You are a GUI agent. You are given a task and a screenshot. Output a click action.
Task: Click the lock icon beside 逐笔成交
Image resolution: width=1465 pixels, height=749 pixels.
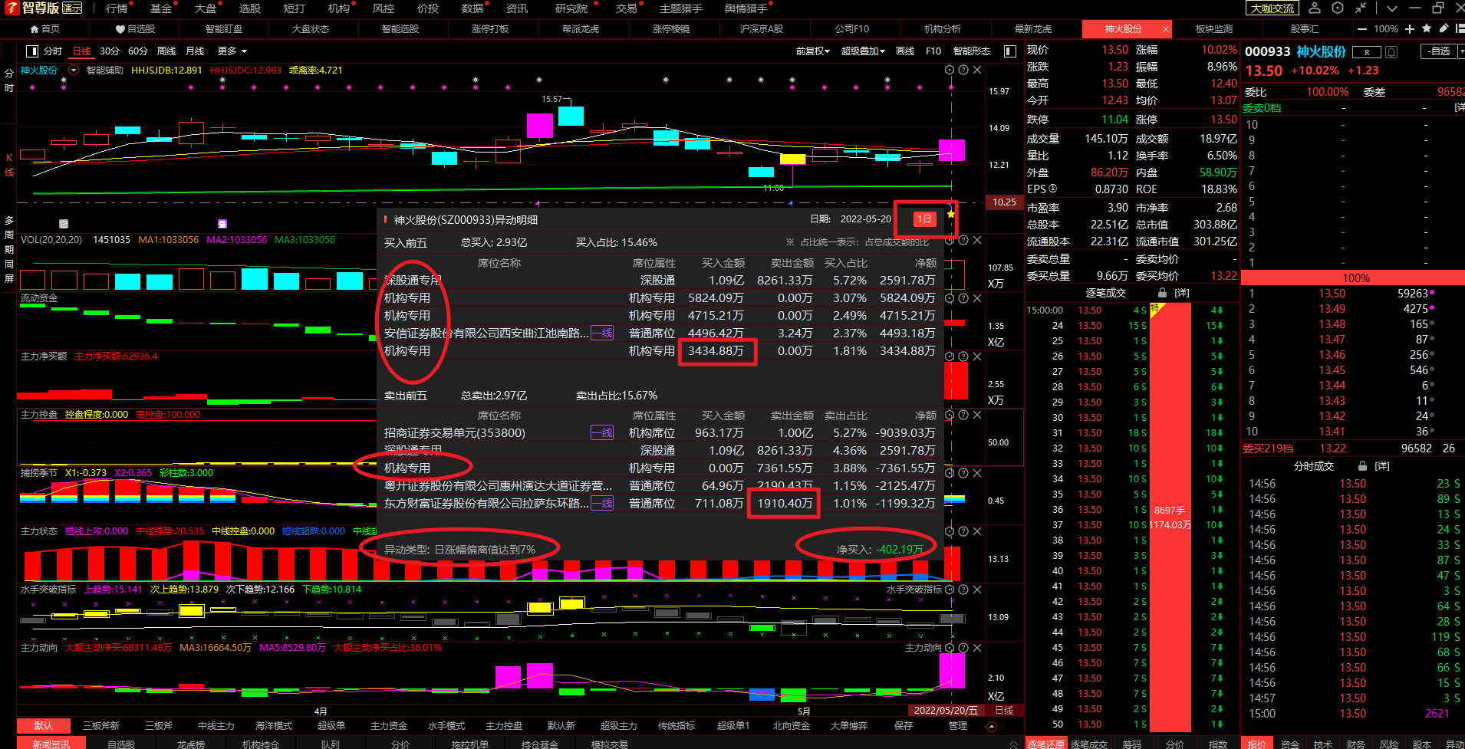(x=1162, y=293)
